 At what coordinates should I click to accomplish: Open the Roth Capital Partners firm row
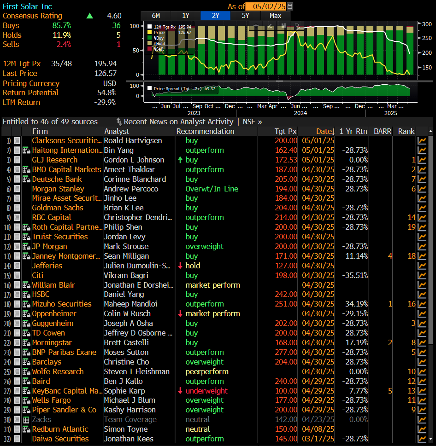(67, 227)
